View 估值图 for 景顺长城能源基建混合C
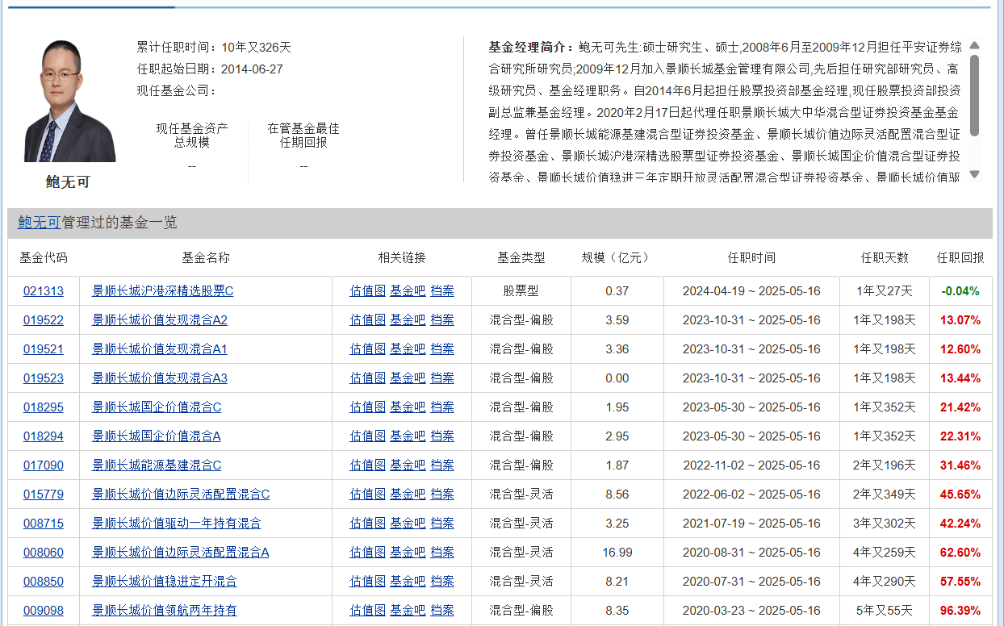Viewport: 1004px width, 626px height. [367, 465]
